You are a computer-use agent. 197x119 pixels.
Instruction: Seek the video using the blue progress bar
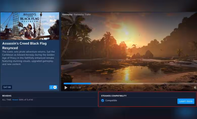click(x=130, y=84)
